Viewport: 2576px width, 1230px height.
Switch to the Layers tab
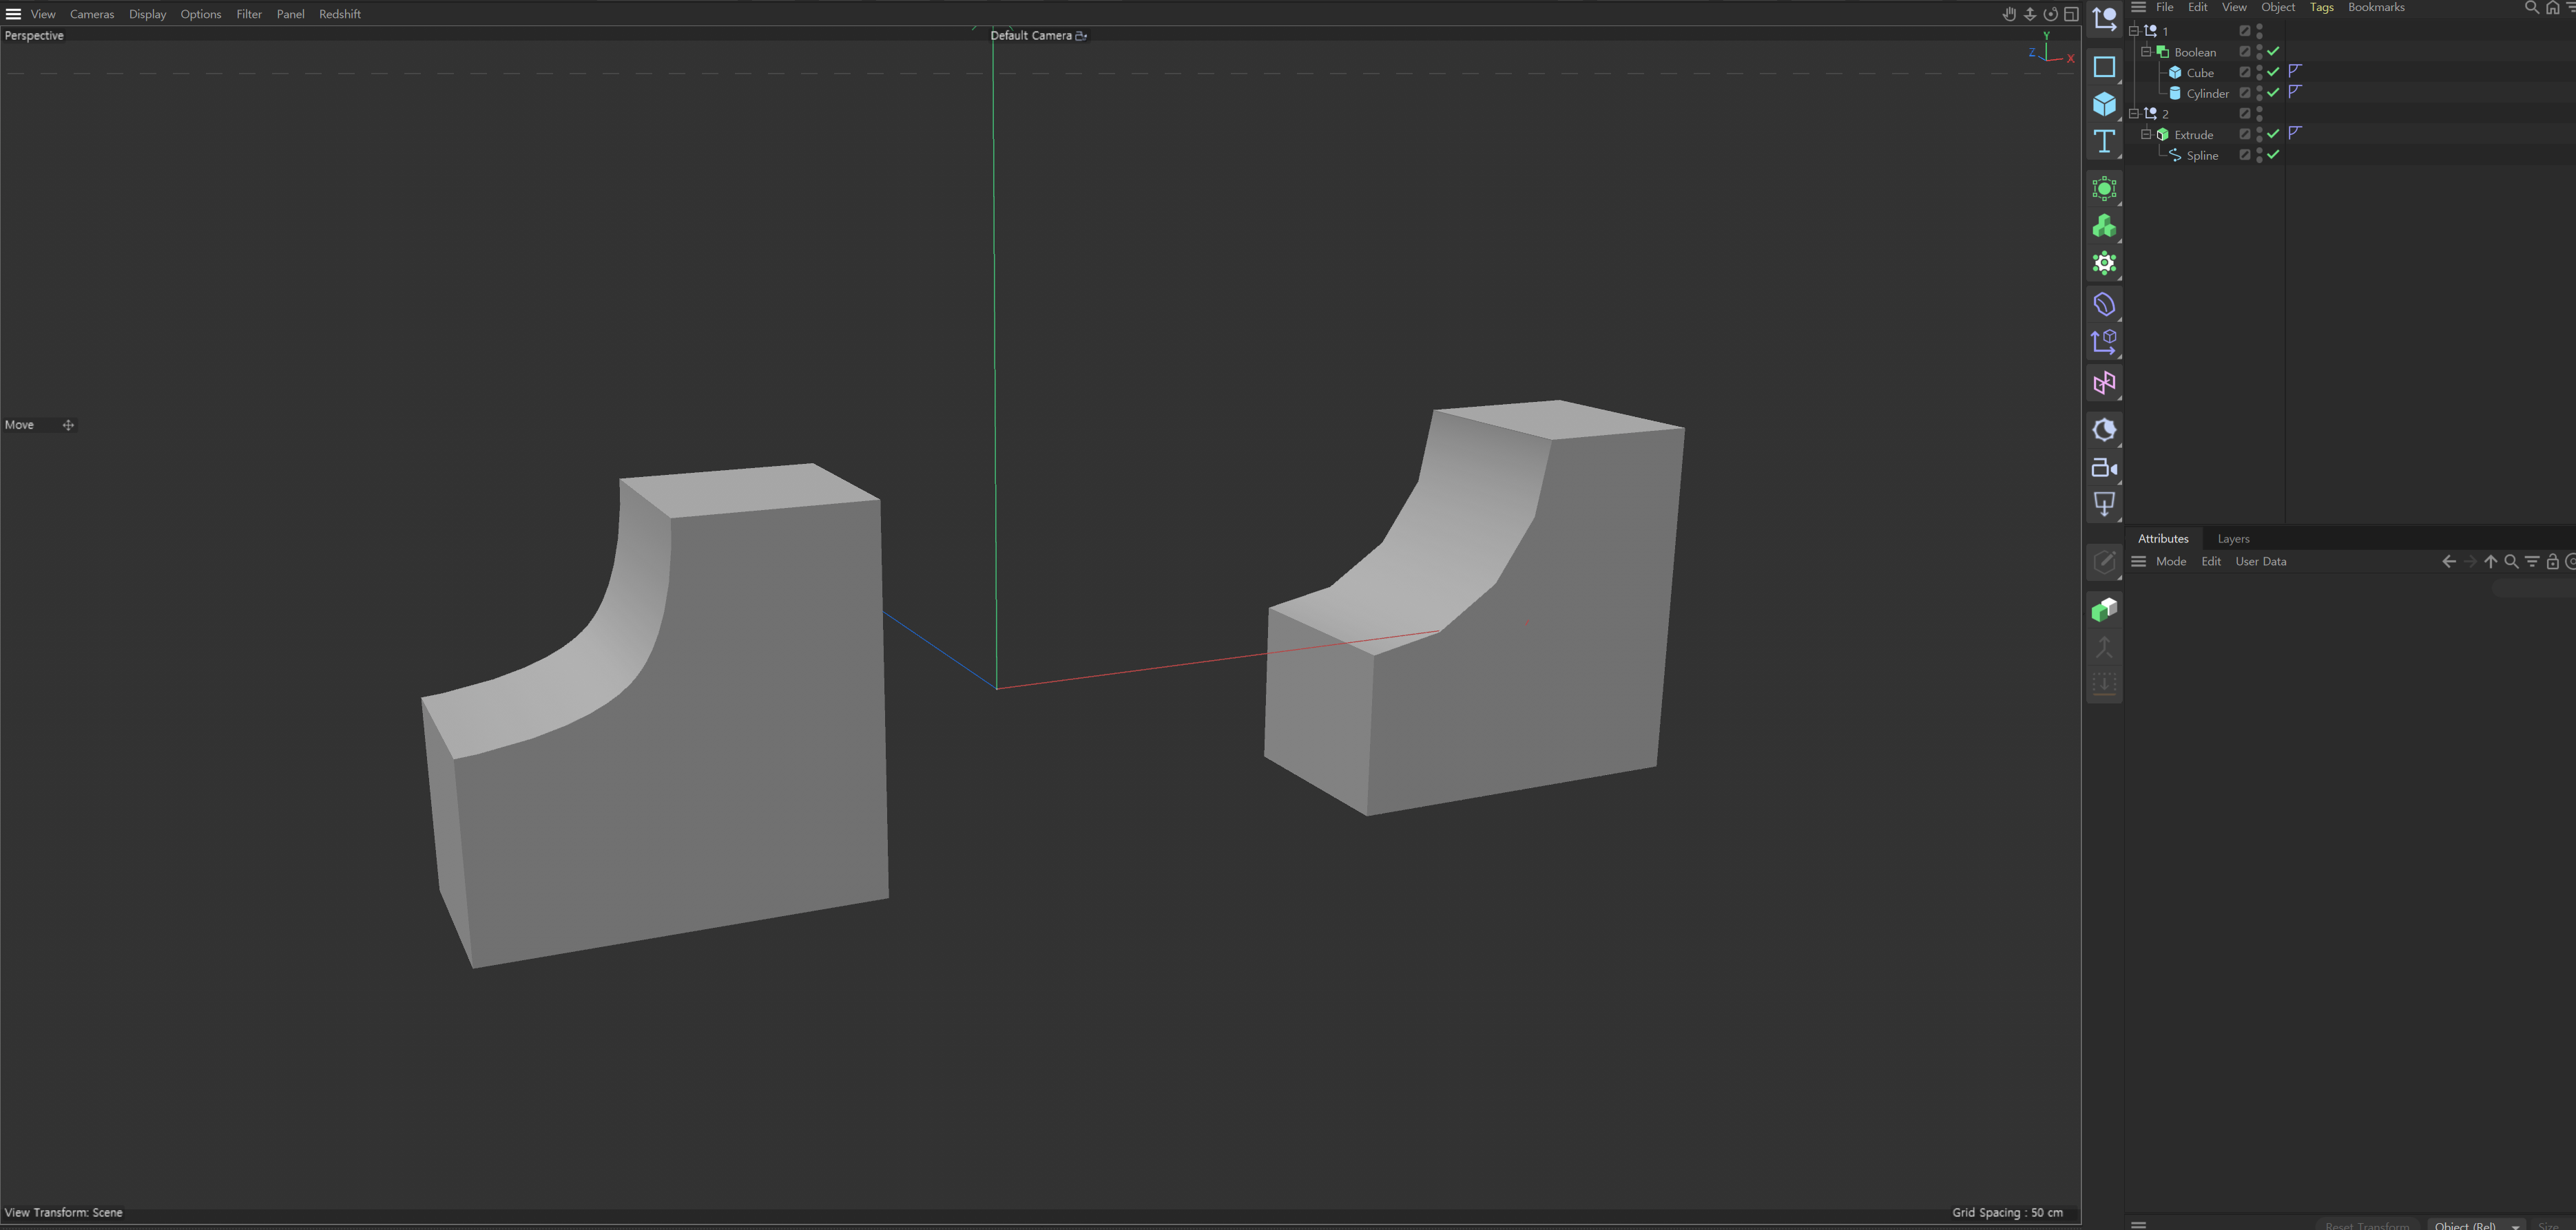[2233, 538]
